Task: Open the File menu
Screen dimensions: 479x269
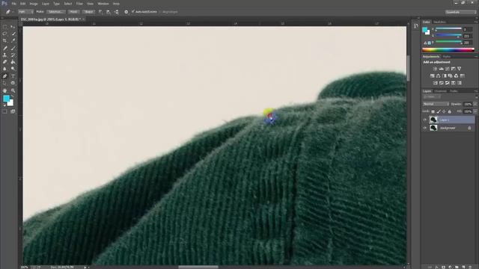Action: pyautogui.click(x=13, y=4)
